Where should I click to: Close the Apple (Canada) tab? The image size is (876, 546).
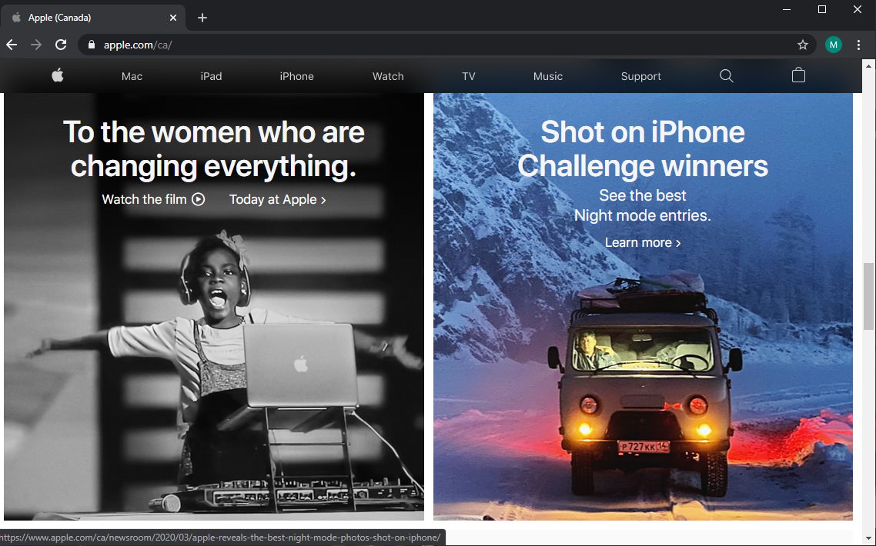tap(173, 18)
